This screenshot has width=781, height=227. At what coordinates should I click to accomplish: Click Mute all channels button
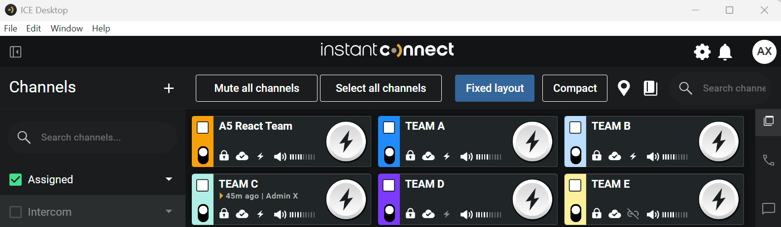point(256,88)
